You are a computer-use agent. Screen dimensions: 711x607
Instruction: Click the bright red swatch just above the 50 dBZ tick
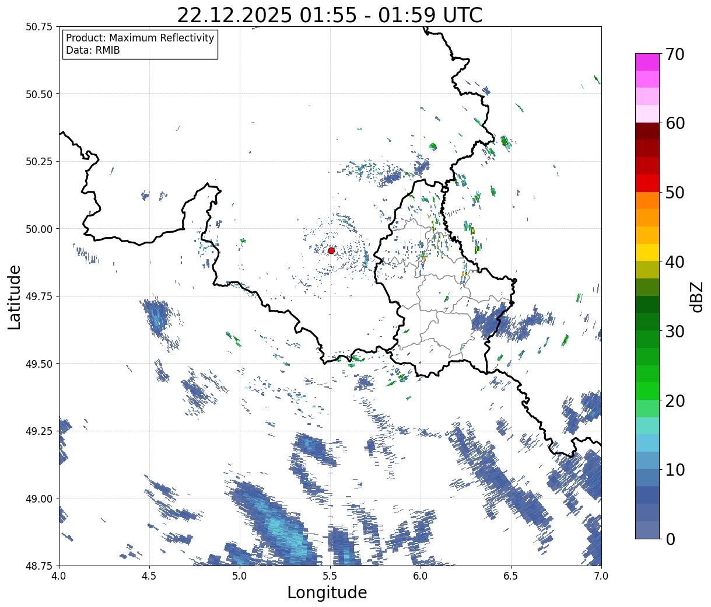point(647,183)
